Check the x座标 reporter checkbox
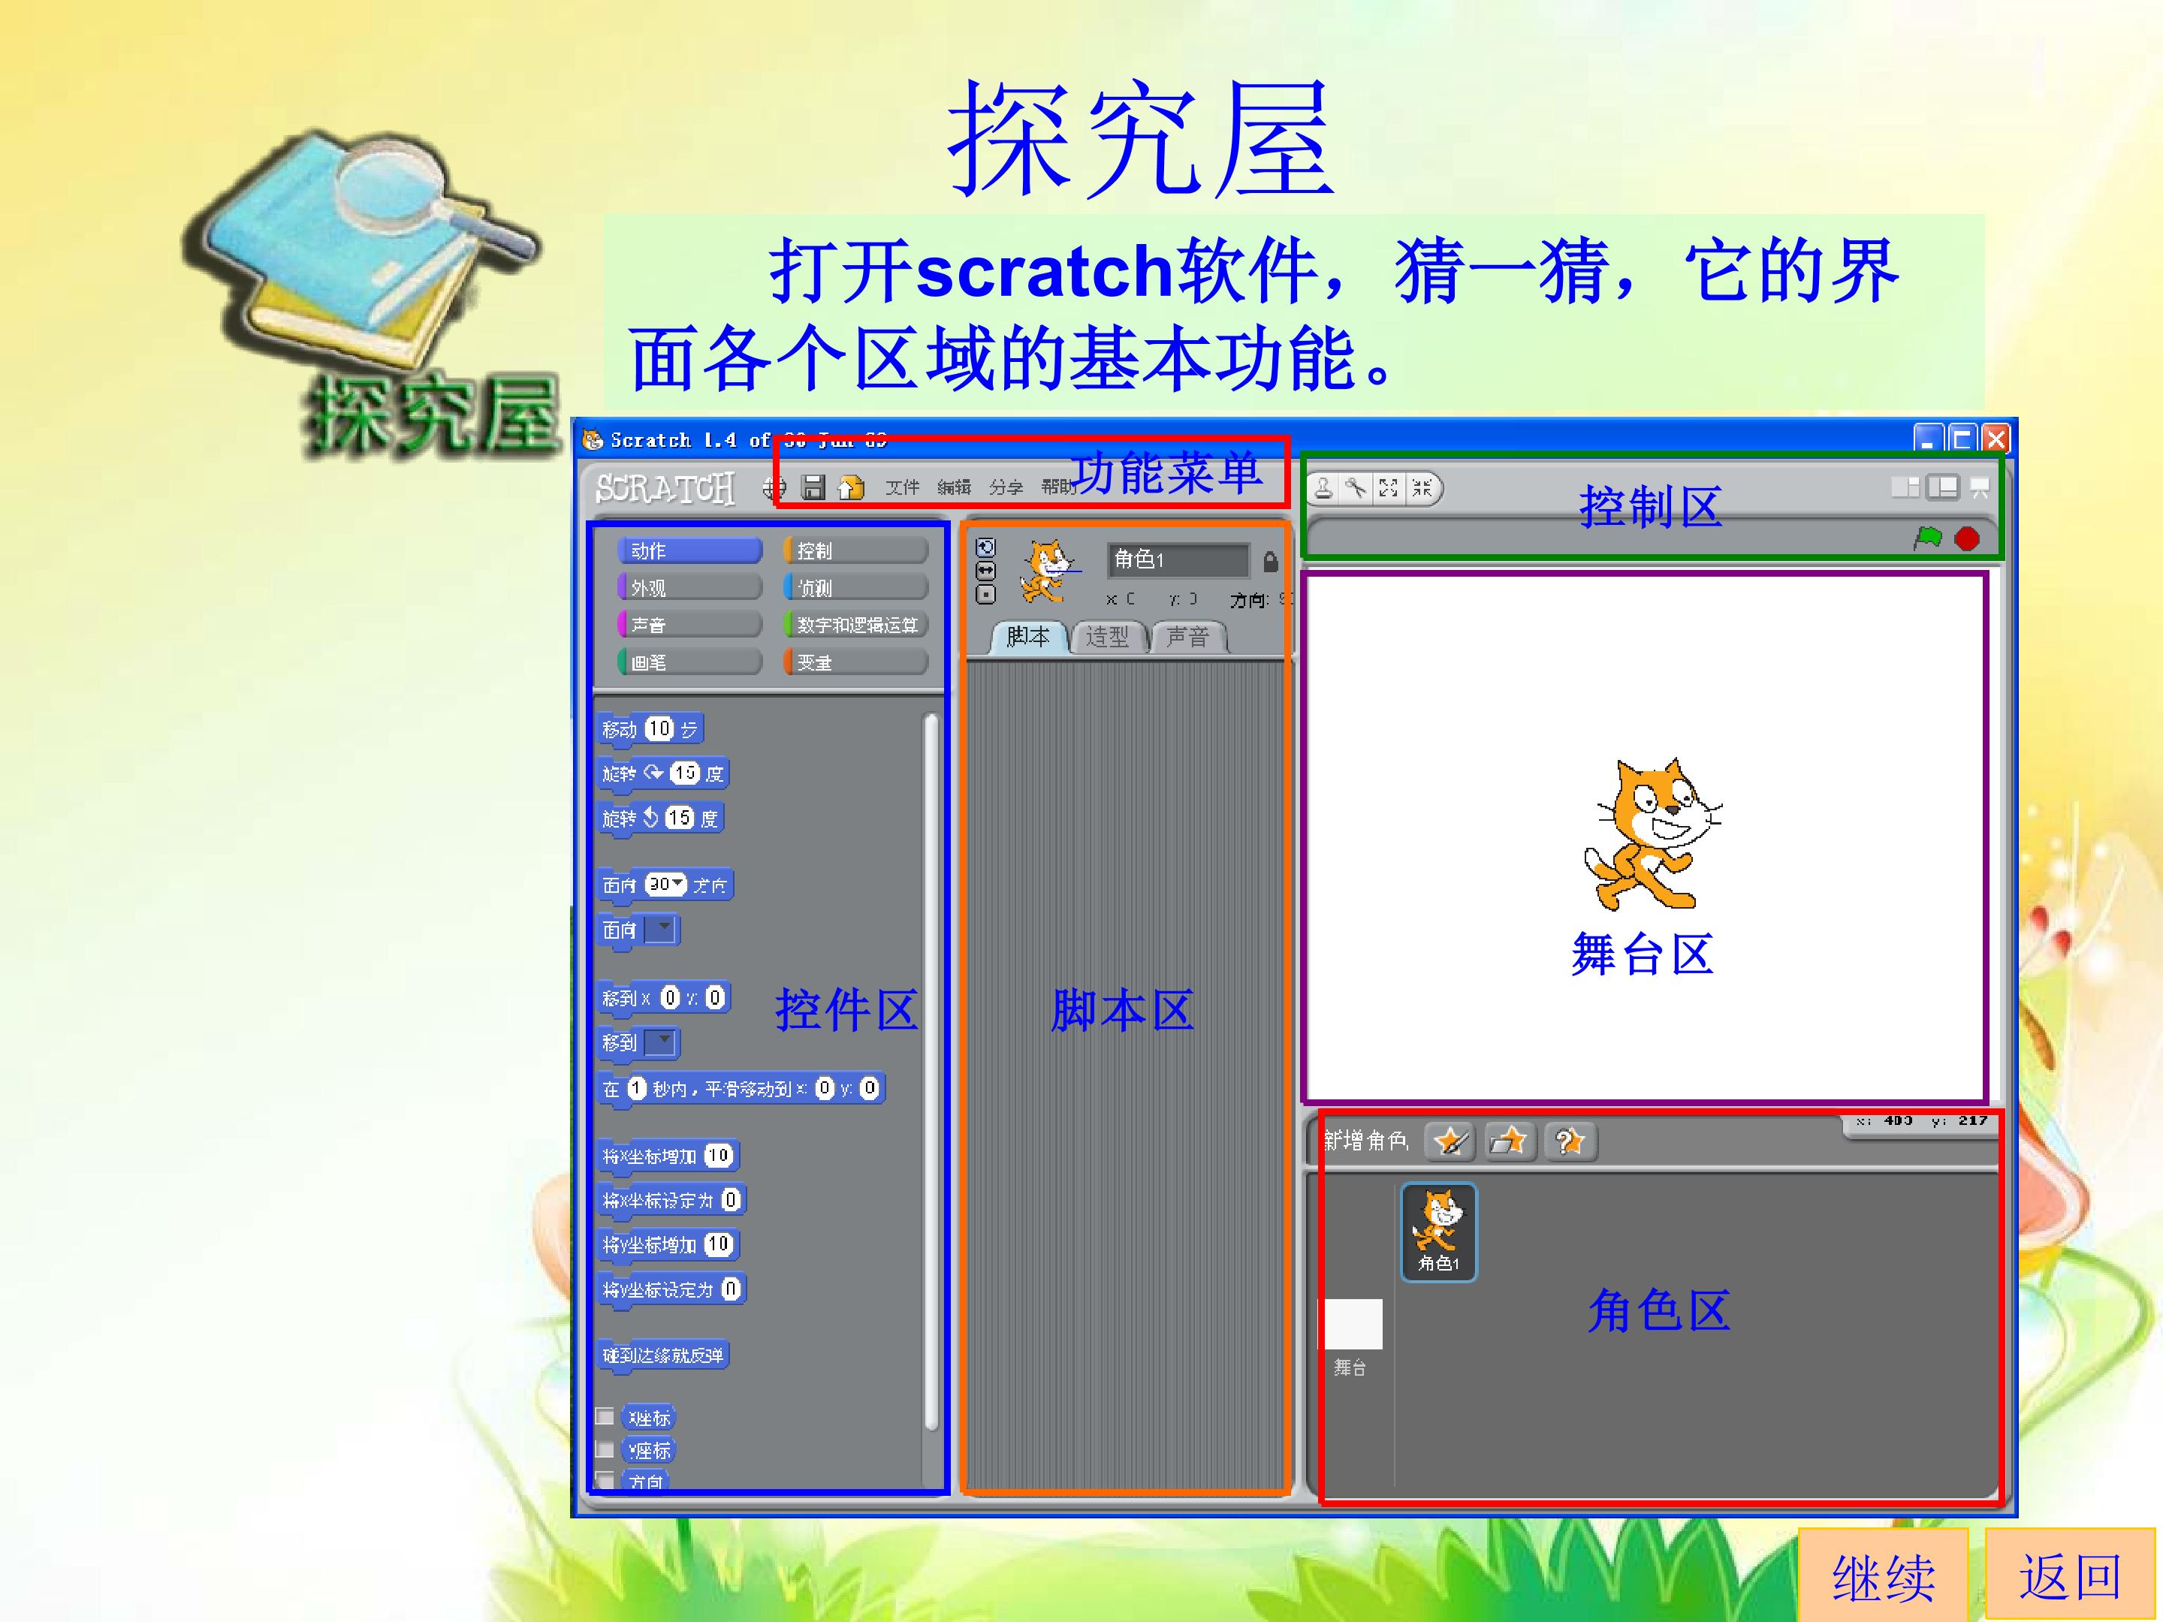Viewport: 2163px width, 1622px height. [605, 1417]
